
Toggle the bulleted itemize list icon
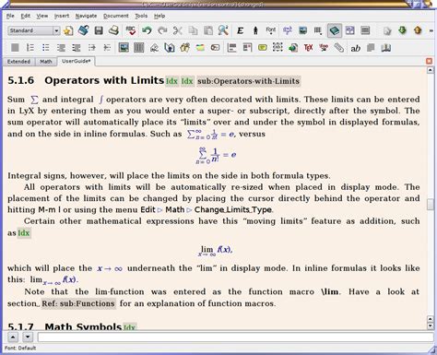[45, 48]
